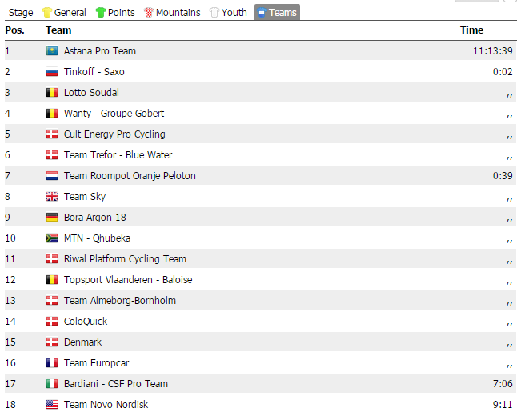This screenshot has height=420, width=525.
Task: Switch to the Stage tab
Action: pyautogui.click(x=21, y=13)
